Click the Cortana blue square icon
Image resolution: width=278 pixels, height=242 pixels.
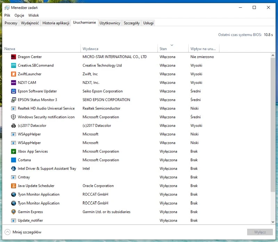pyautogui.click(x=14, y=160)
